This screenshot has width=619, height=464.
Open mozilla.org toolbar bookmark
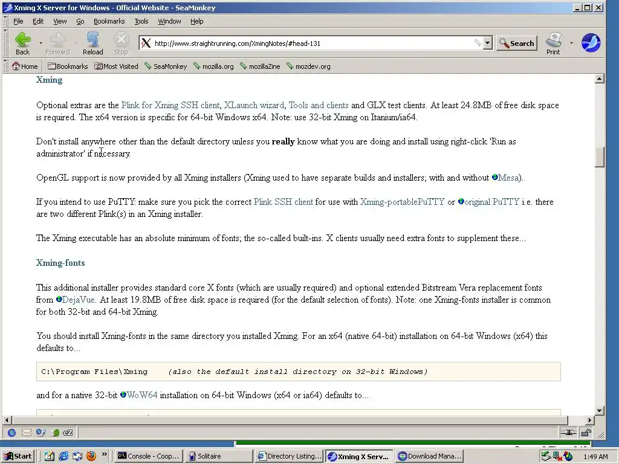[213, 66]
